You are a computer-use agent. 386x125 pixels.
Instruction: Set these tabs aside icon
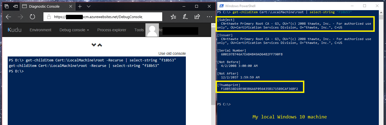pyautogui.click(x=15, y=6)
